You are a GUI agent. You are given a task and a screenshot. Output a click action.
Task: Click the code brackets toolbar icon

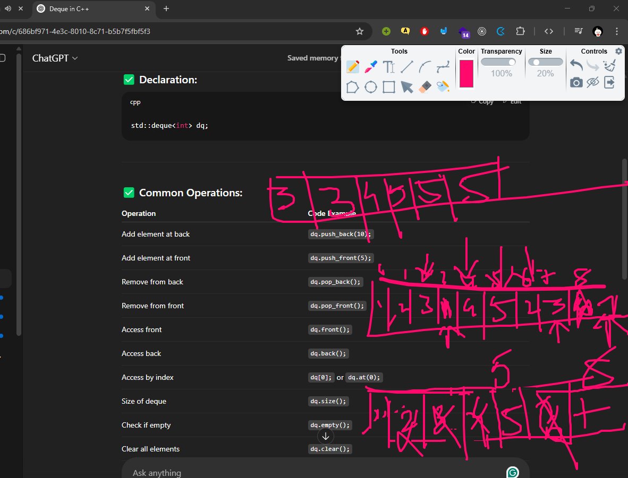click(549, 31)
